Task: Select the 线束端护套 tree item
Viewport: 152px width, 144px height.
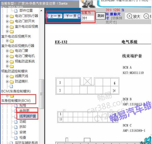Action: [28, 116]
